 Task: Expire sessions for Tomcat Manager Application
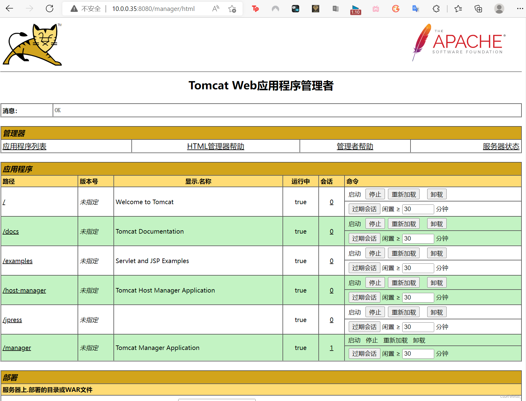click(364, 354)
